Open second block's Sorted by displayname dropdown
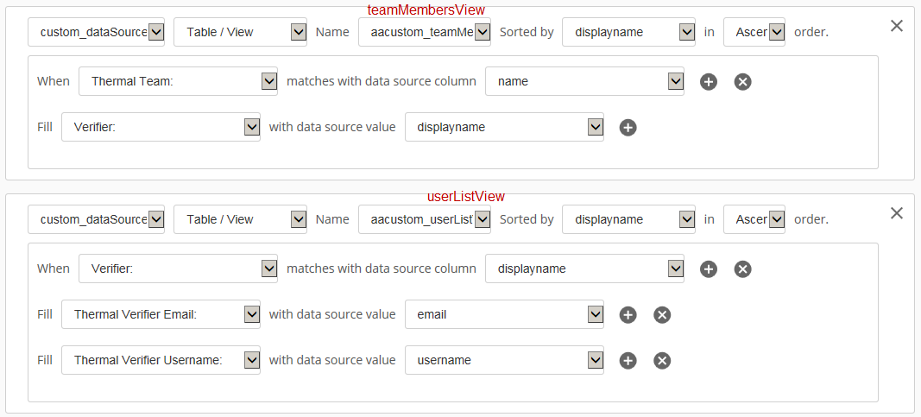Screen dimensions: 921x417 (628, 219)
